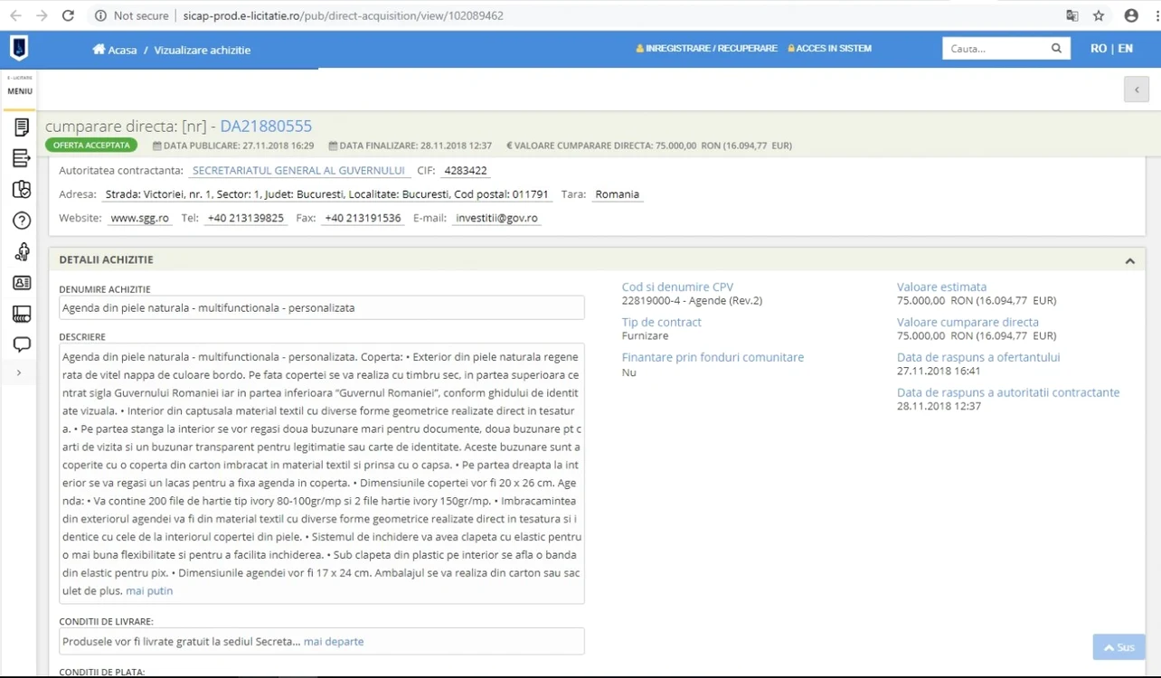
Task: Open the clipboard-check sidebar icon
Action: pyautogui.click(x=22, y=190)
